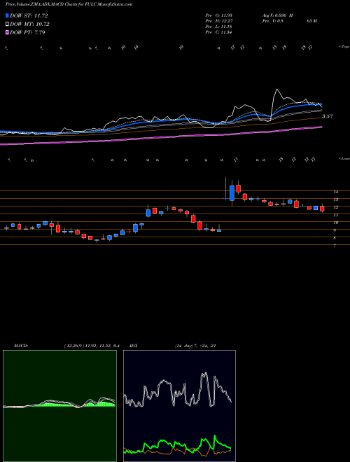This screenshot has width=350, height=462.
Task: Click the 7 price axis label
Action: tap(335, 246)
